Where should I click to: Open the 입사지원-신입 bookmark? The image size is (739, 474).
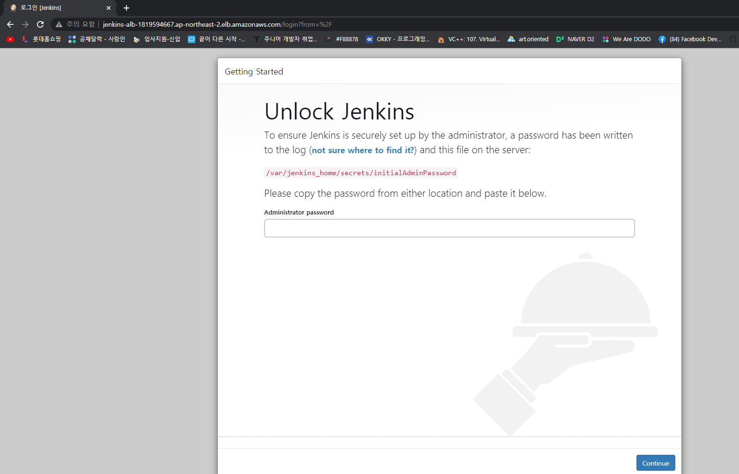pos(157,39)
